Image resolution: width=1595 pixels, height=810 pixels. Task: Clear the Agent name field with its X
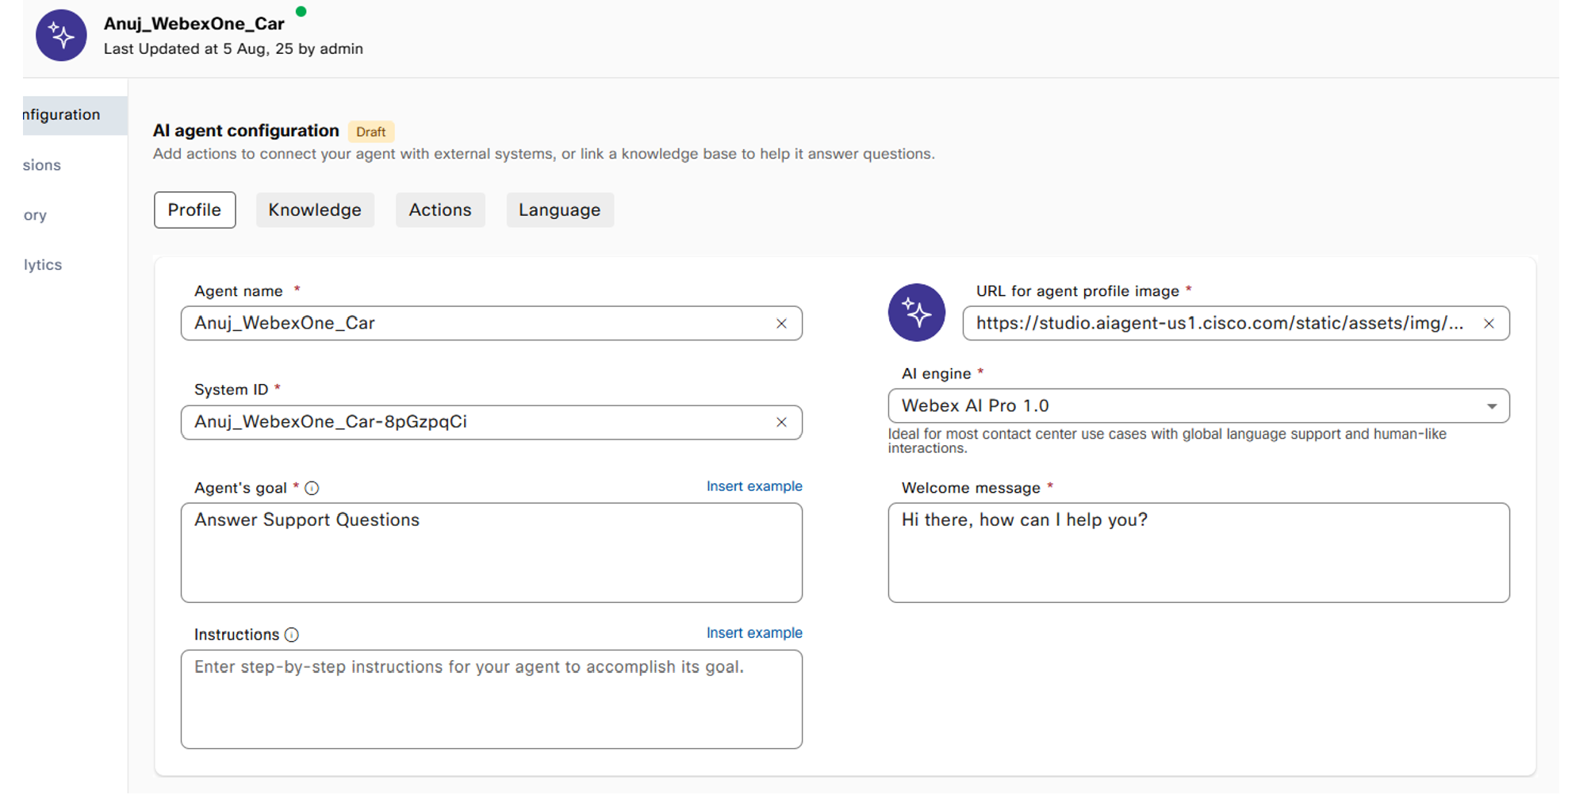coord(781,324)
